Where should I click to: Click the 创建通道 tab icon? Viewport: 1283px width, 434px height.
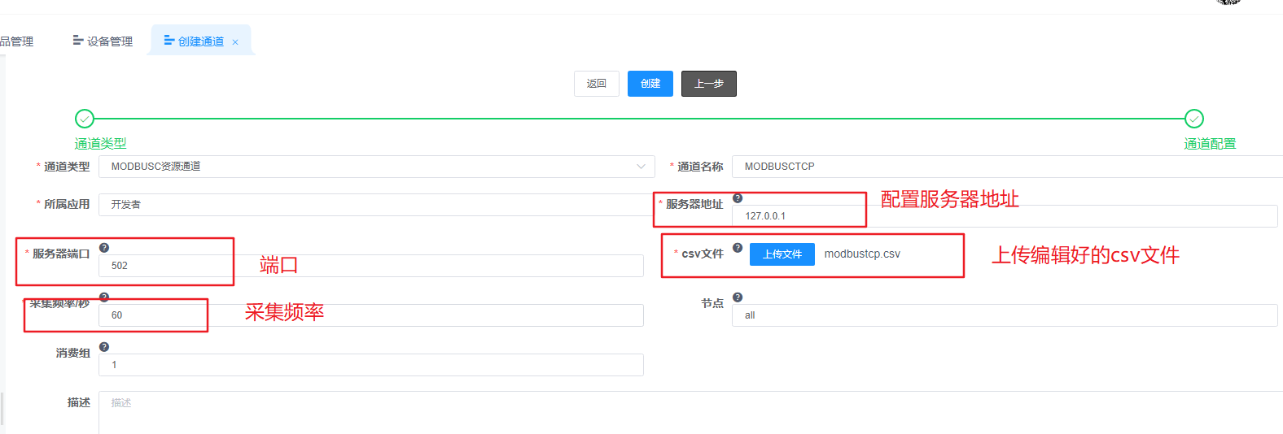169,40
